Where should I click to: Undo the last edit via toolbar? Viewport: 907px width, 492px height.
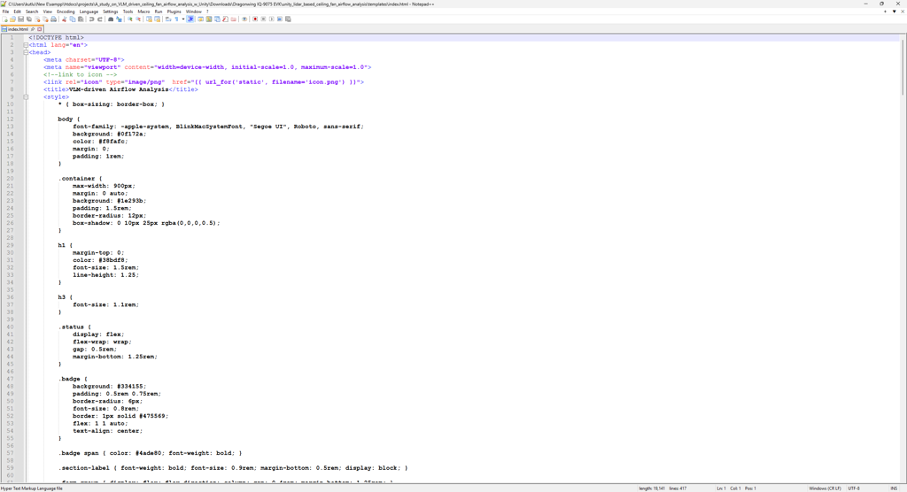[x=91, y=19]
